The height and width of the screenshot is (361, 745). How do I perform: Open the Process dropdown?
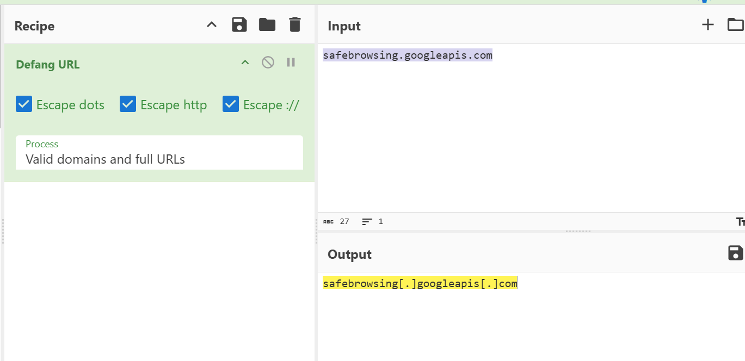[x=159, y=152]
